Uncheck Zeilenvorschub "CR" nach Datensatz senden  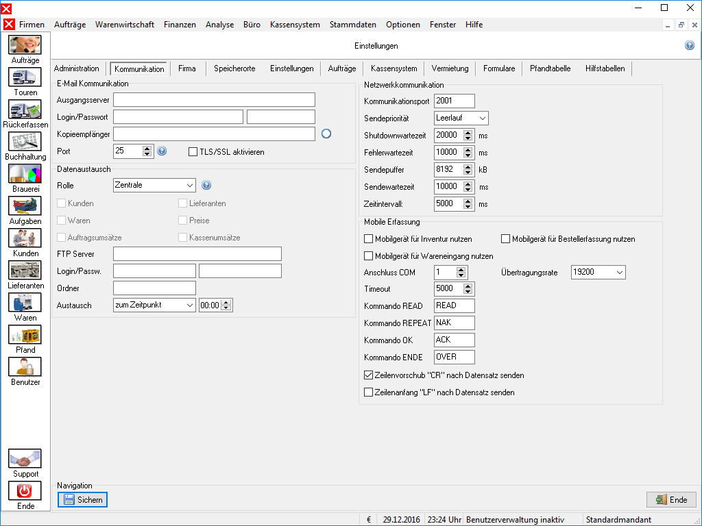click(368, 375)
